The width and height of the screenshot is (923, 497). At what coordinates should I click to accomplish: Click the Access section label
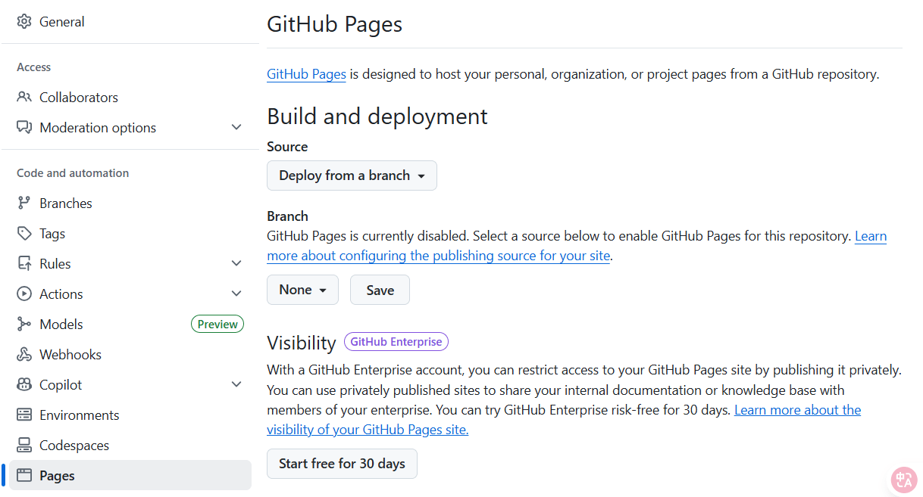(33, 67)
